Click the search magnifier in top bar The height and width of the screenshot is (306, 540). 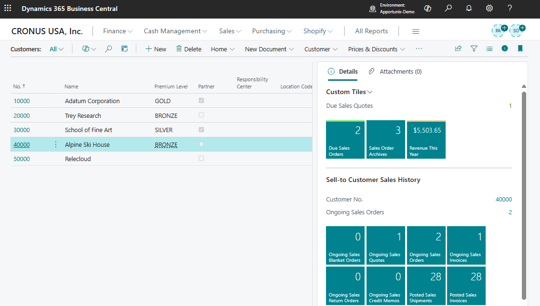[448, 9]
